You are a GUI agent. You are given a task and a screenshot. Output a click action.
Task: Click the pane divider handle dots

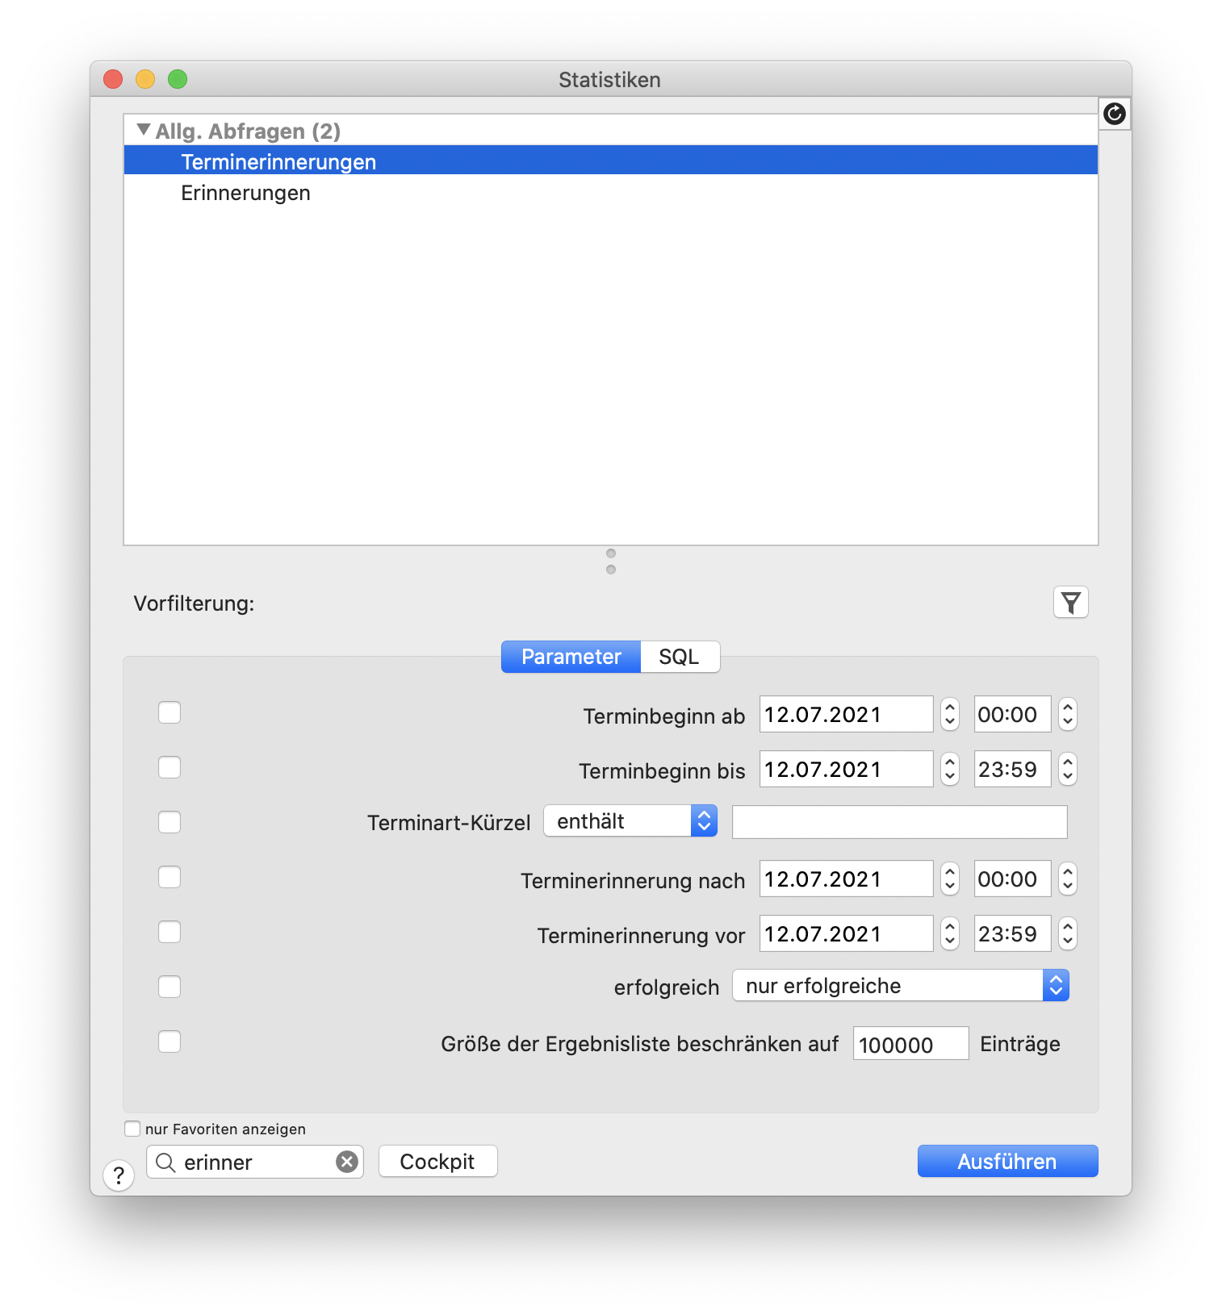[611, 561]
